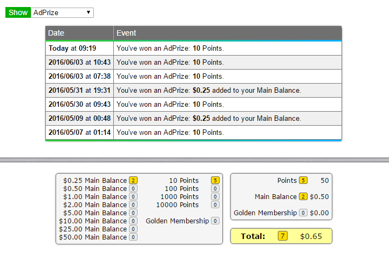Click the Points badge in the summary panel
This screenshot has width=389, height=253.
click(x=303, y=181)
